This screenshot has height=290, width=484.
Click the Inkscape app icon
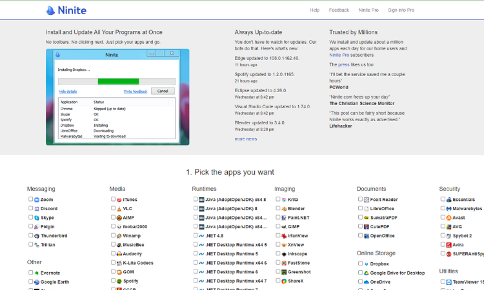tap(284, 254)
